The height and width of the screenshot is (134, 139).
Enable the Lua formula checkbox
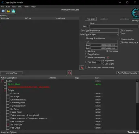121,31
